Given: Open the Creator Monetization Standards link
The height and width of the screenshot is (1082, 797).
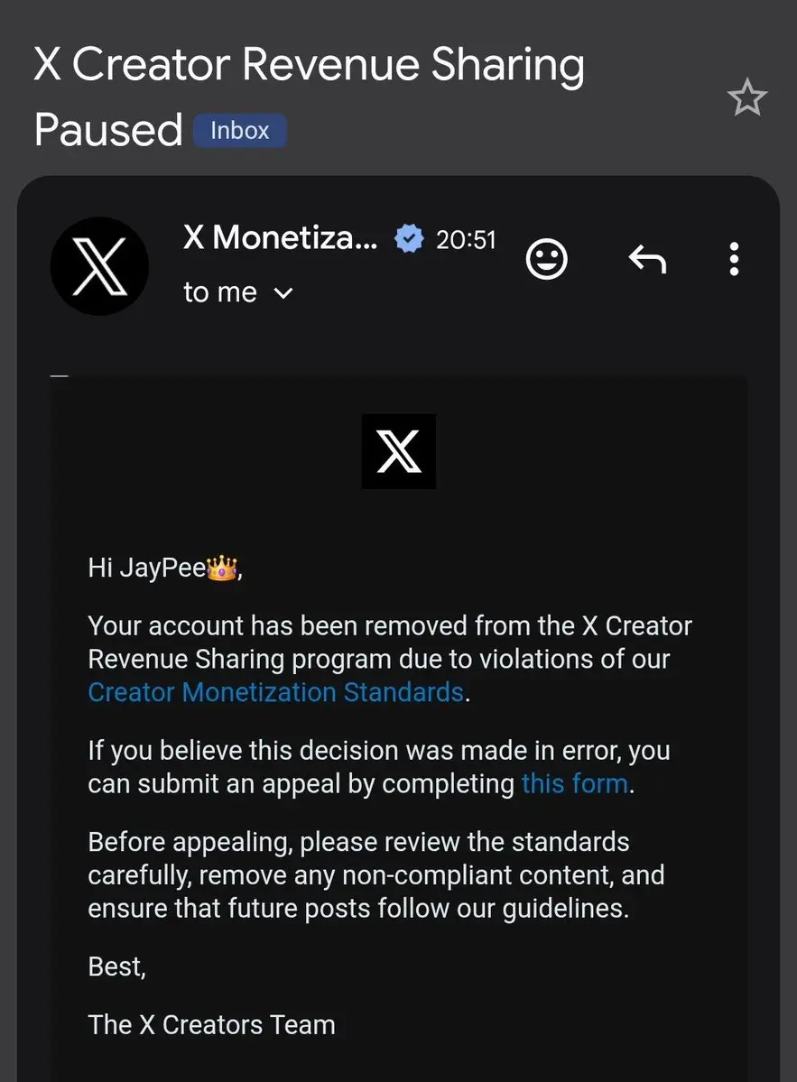Looking at the screenshot, I should [x=276, y=692].
